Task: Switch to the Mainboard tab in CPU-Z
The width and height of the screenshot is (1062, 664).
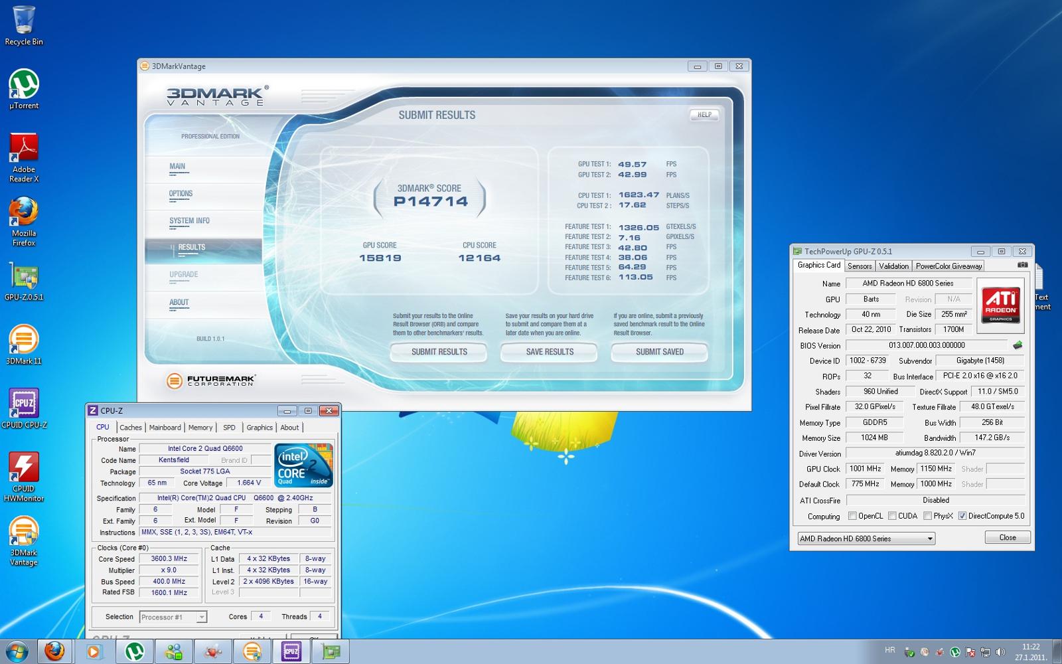Action: click(x=165, y=428)
